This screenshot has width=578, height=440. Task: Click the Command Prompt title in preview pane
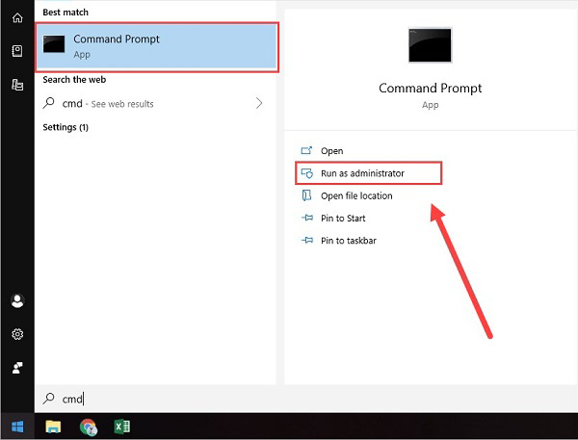click(431, 89)
